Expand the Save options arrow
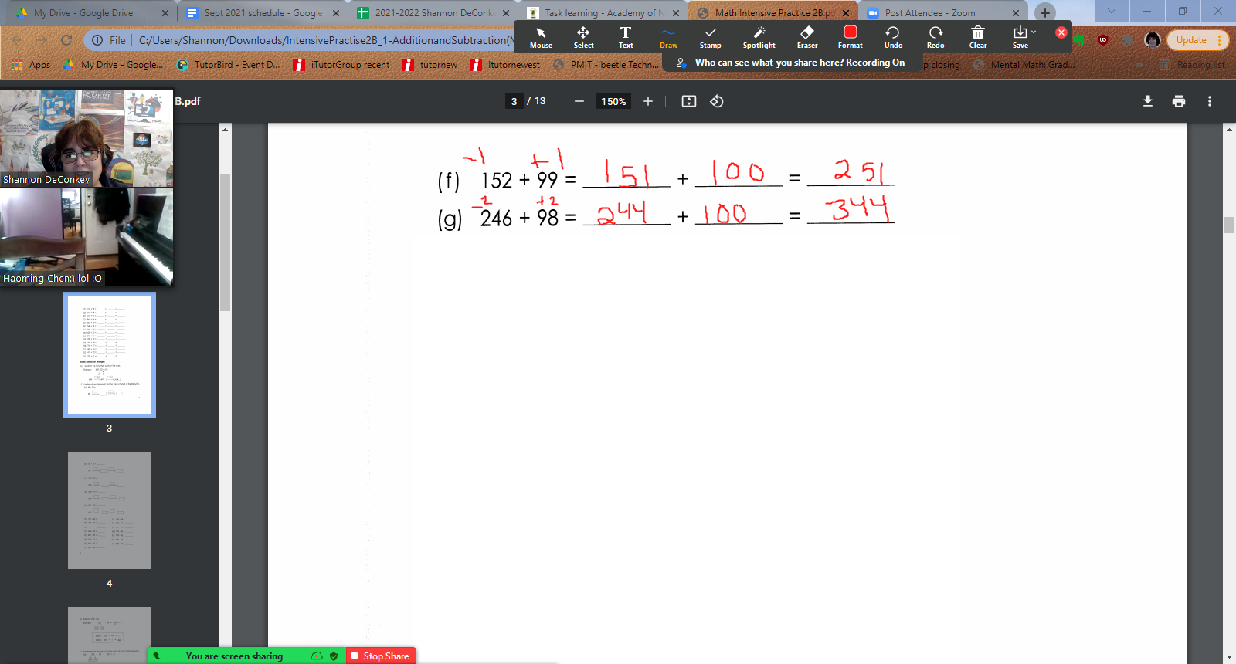The width and height of the screenshot is (1236, 664). point(1034,32)
